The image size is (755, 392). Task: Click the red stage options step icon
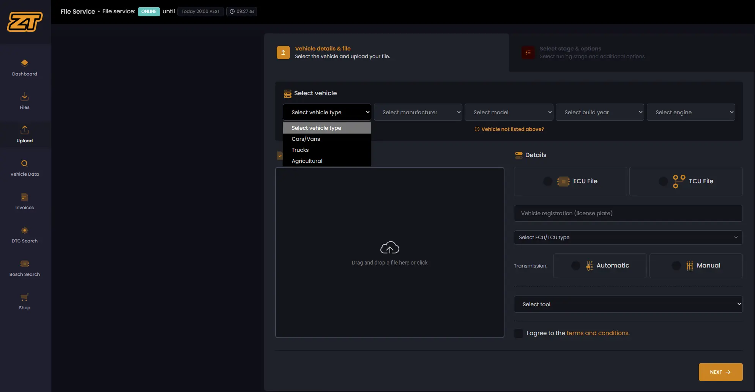point(528,52)
